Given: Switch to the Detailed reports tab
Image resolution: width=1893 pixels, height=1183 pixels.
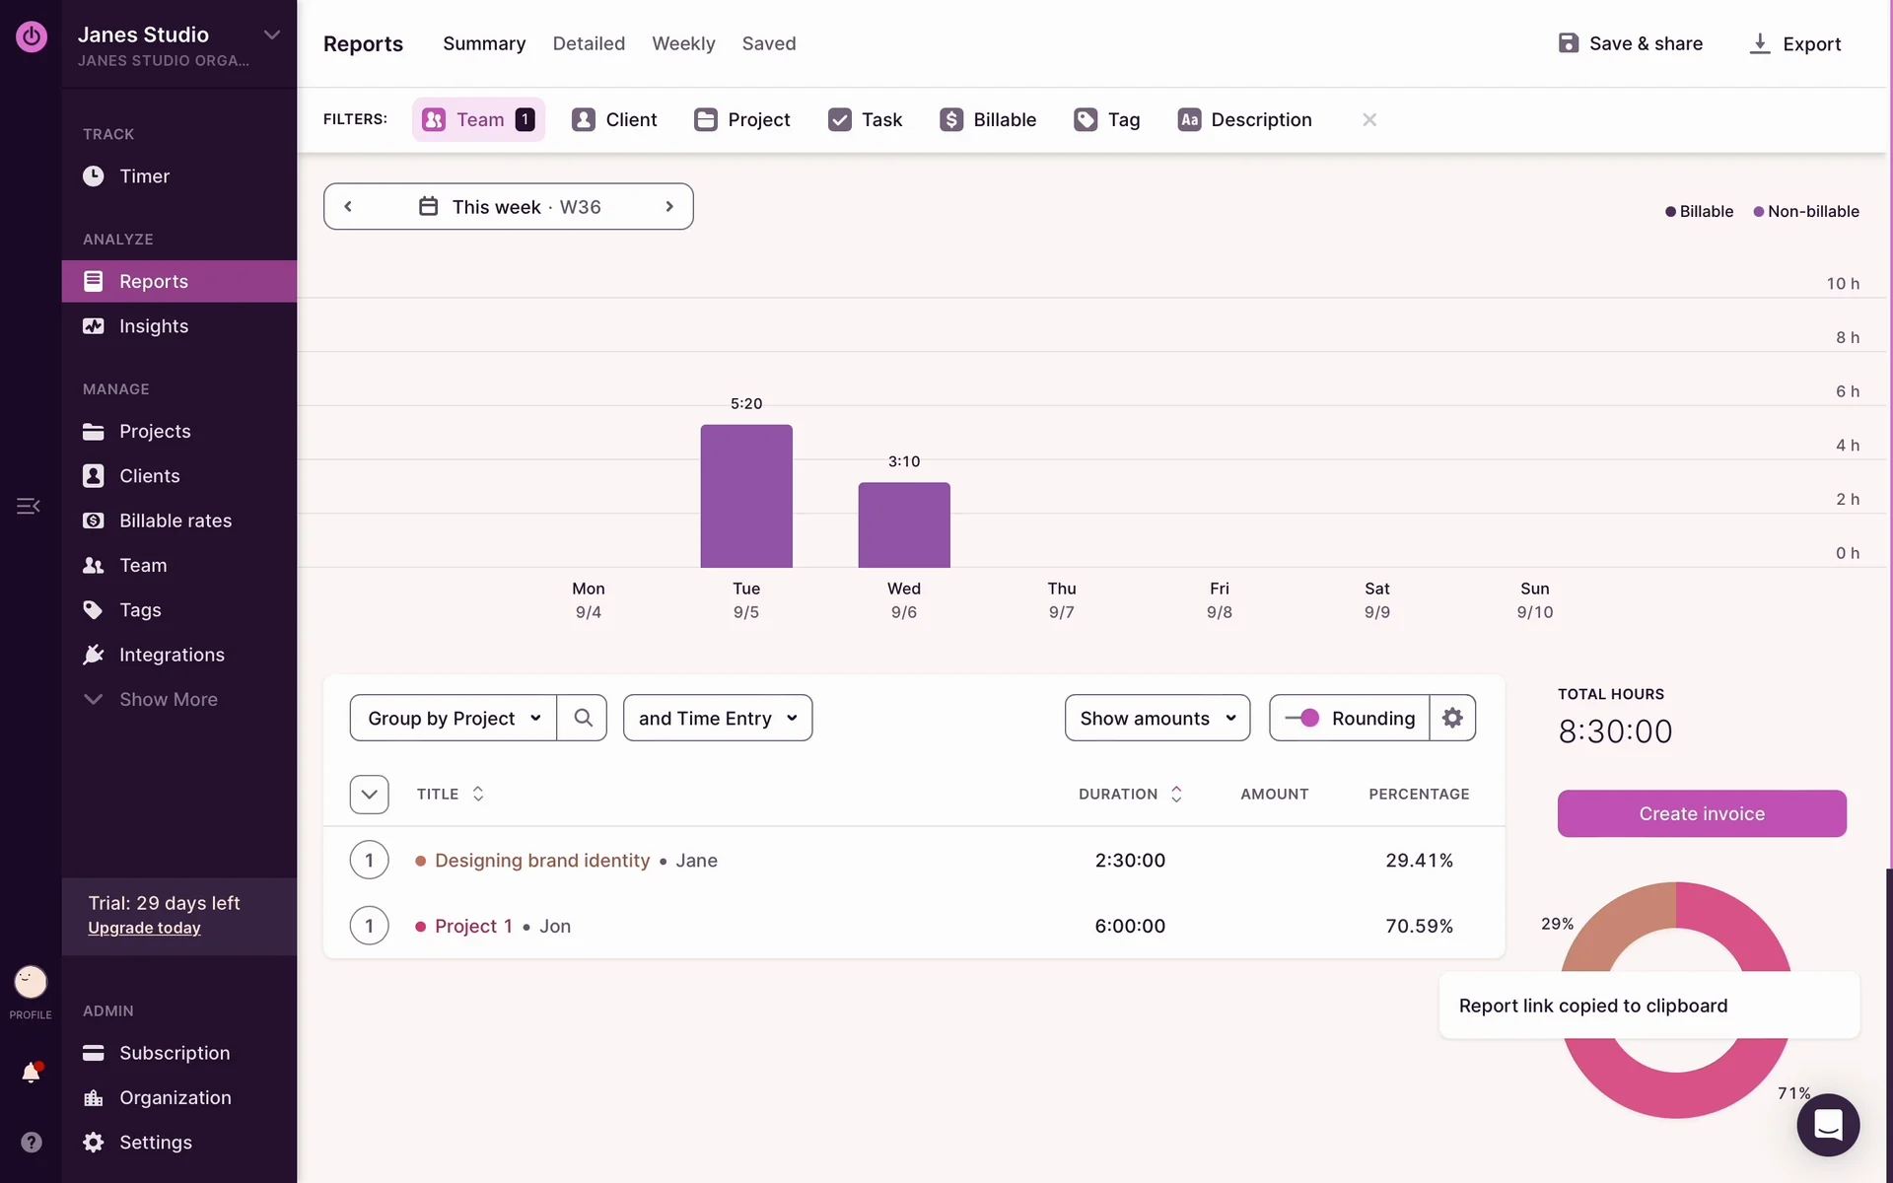Looking at the screenshot, I should pyautogui.click(x=589, y=43).
